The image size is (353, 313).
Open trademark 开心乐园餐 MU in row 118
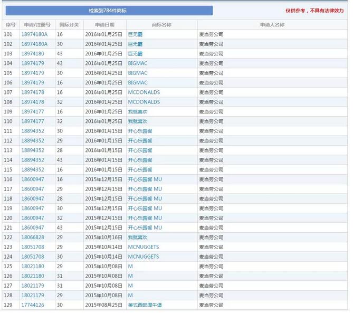pos(145,199)
